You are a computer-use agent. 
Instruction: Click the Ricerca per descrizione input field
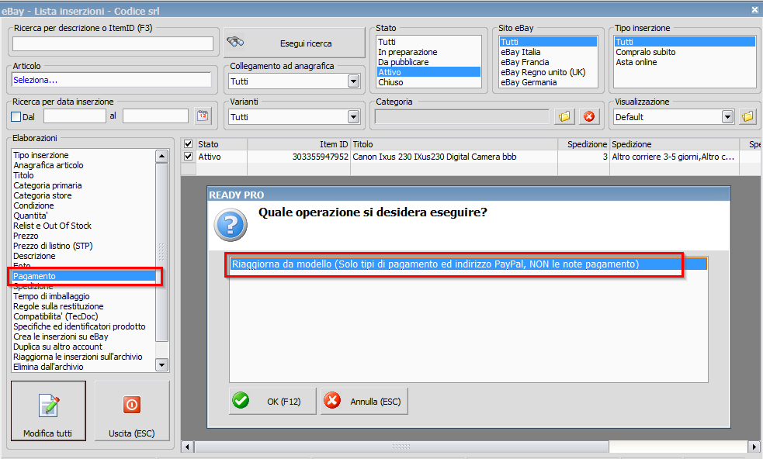[113, 43]
